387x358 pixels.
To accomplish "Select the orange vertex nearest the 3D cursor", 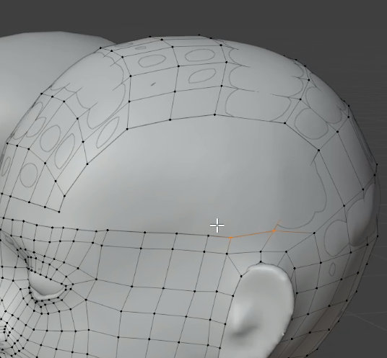I will (231, 238).
